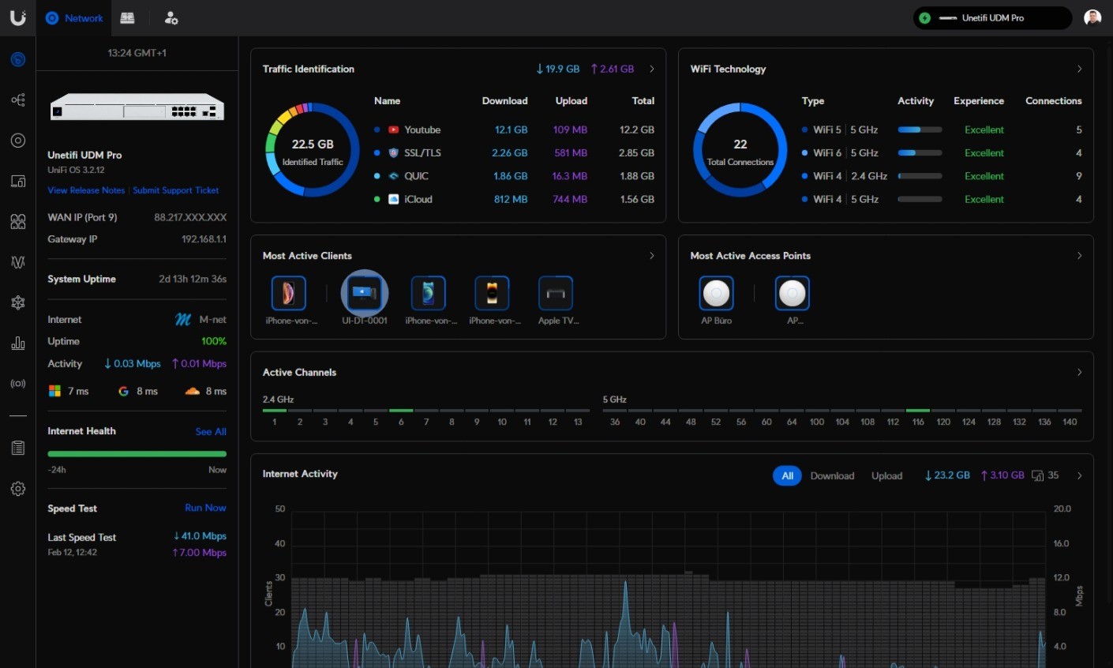Click the UniFi logo in top-left corner
Screen dimensions: 1113x668
click(17, 17)
